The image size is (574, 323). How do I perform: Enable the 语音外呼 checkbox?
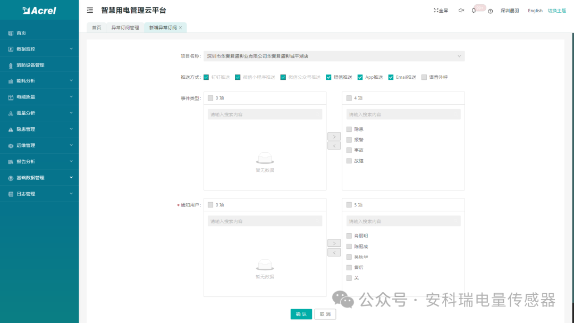(x=424, y=77)
